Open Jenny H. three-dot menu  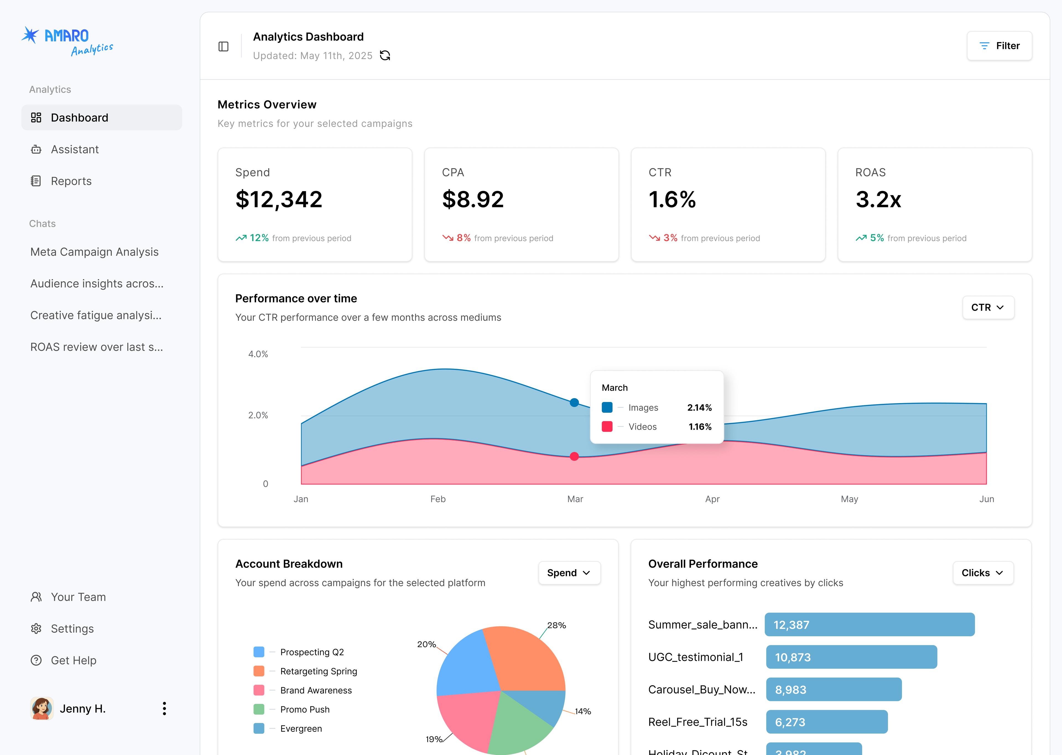164,709
